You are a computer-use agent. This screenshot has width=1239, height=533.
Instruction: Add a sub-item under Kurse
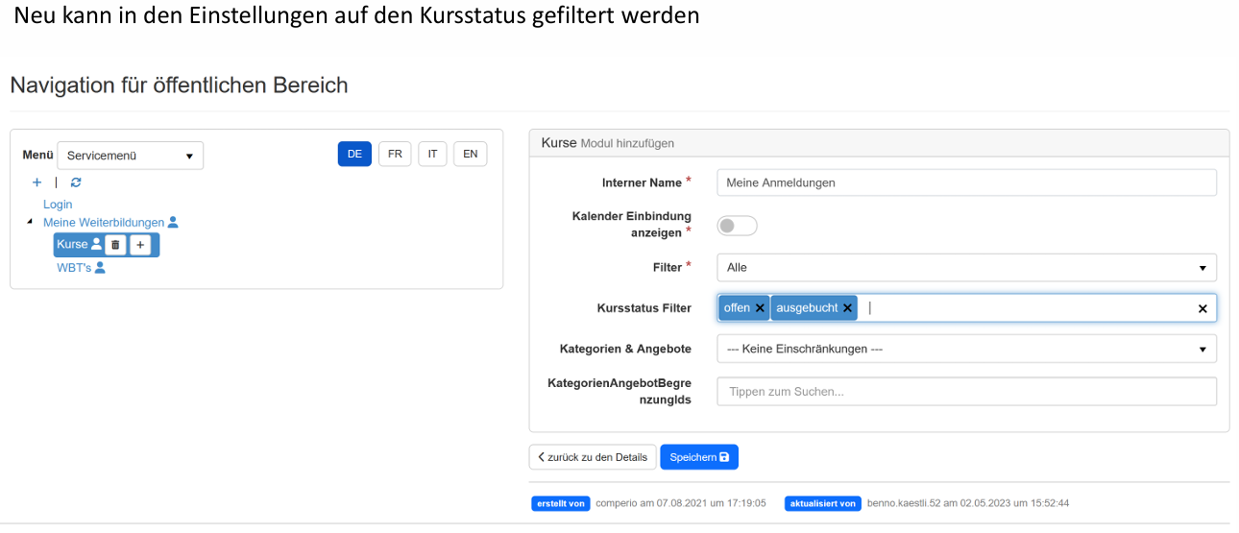[x=140, y=245]
